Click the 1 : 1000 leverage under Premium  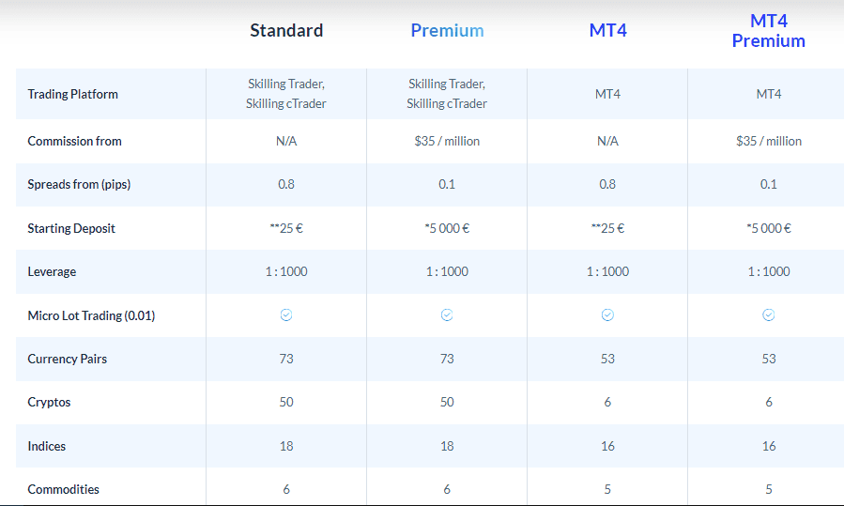[447, 271]
